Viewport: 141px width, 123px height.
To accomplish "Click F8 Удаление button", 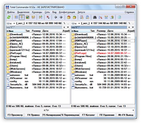I will 107,115.
